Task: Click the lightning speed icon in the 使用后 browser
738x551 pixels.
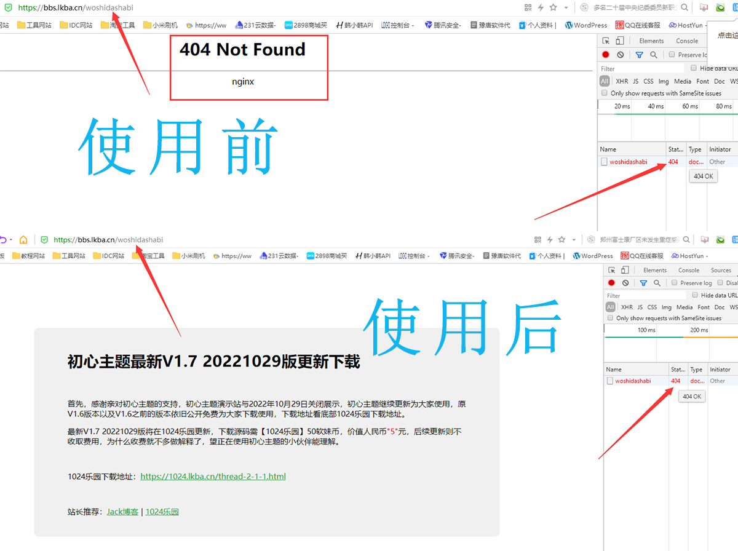Action: (549, 240)
